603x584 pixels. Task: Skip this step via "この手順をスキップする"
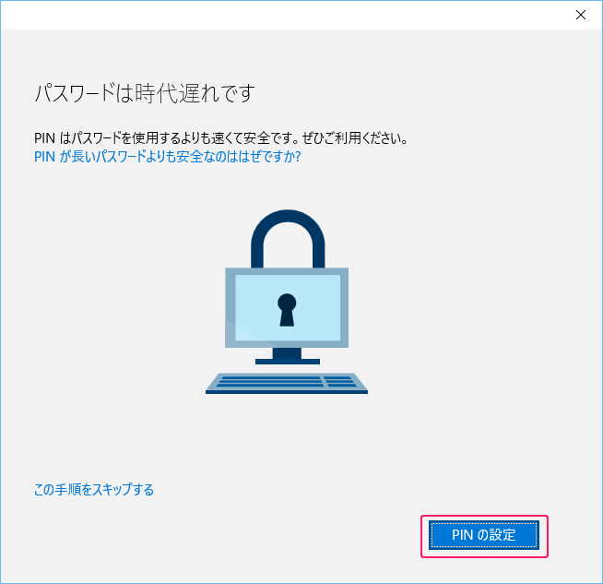(94, 489)
